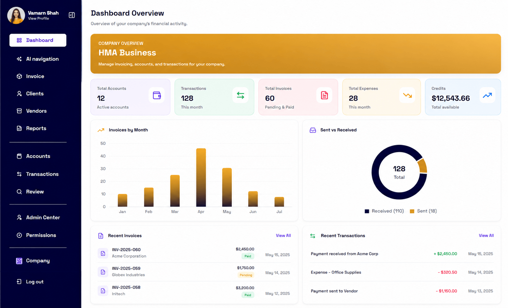The height and width of the screenshot is (308, 508).
Task: Click the Review magnifier icon
Action: [19, 192]
